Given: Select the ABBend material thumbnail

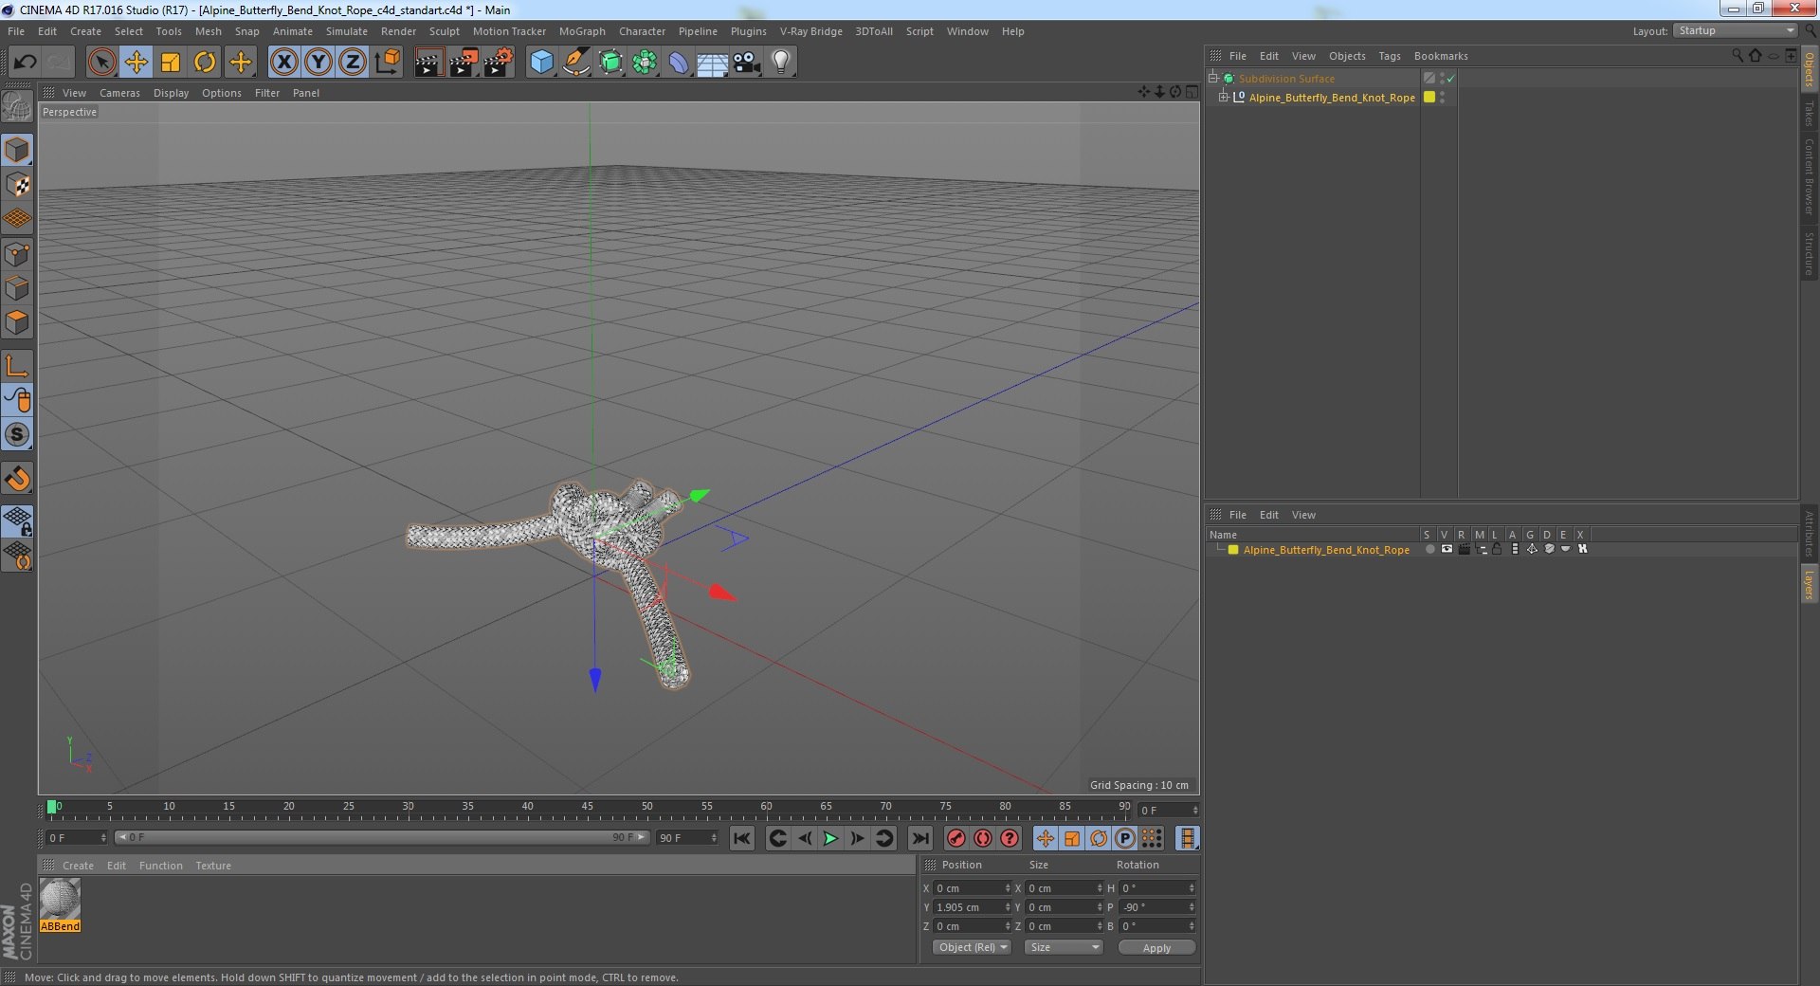Looking at the screenshot, I should pyautogui.click(x=60, y=899).
